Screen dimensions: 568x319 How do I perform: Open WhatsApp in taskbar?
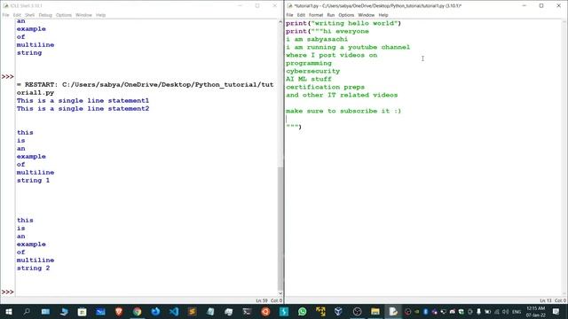pos(302,311)
